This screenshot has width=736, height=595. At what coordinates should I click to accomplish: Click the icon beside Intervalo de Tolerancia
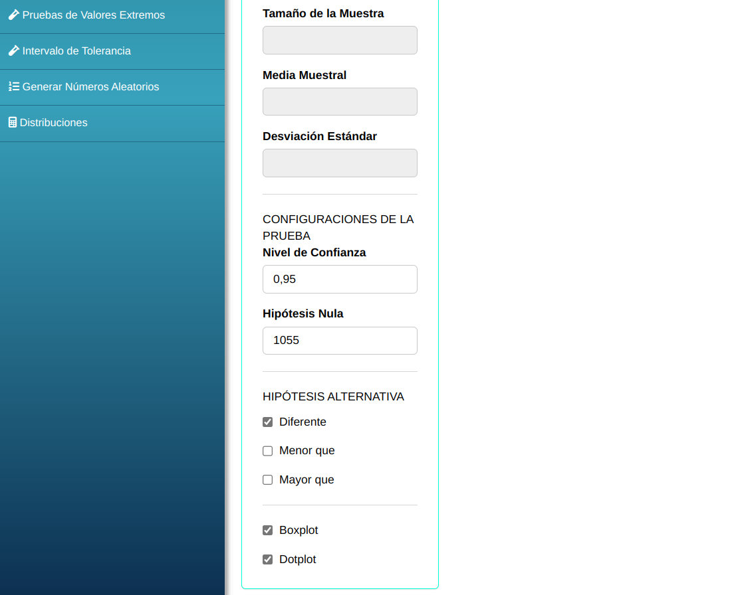(13, 50)
